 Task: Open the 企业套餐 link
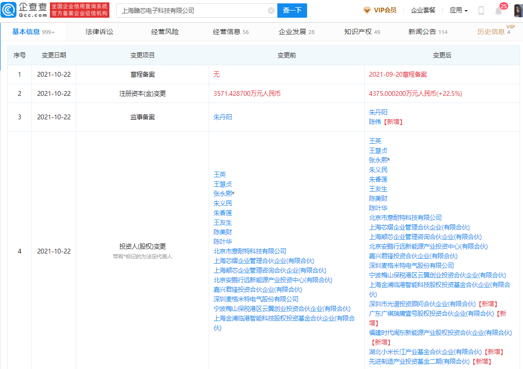point(423,11)
